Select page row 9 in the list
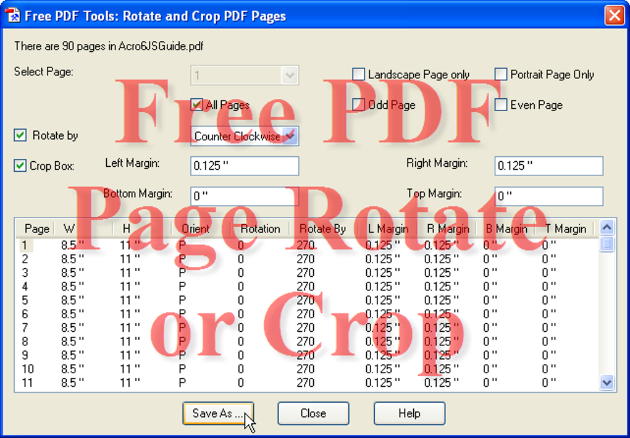630x438 pixels. coord(308,355)
